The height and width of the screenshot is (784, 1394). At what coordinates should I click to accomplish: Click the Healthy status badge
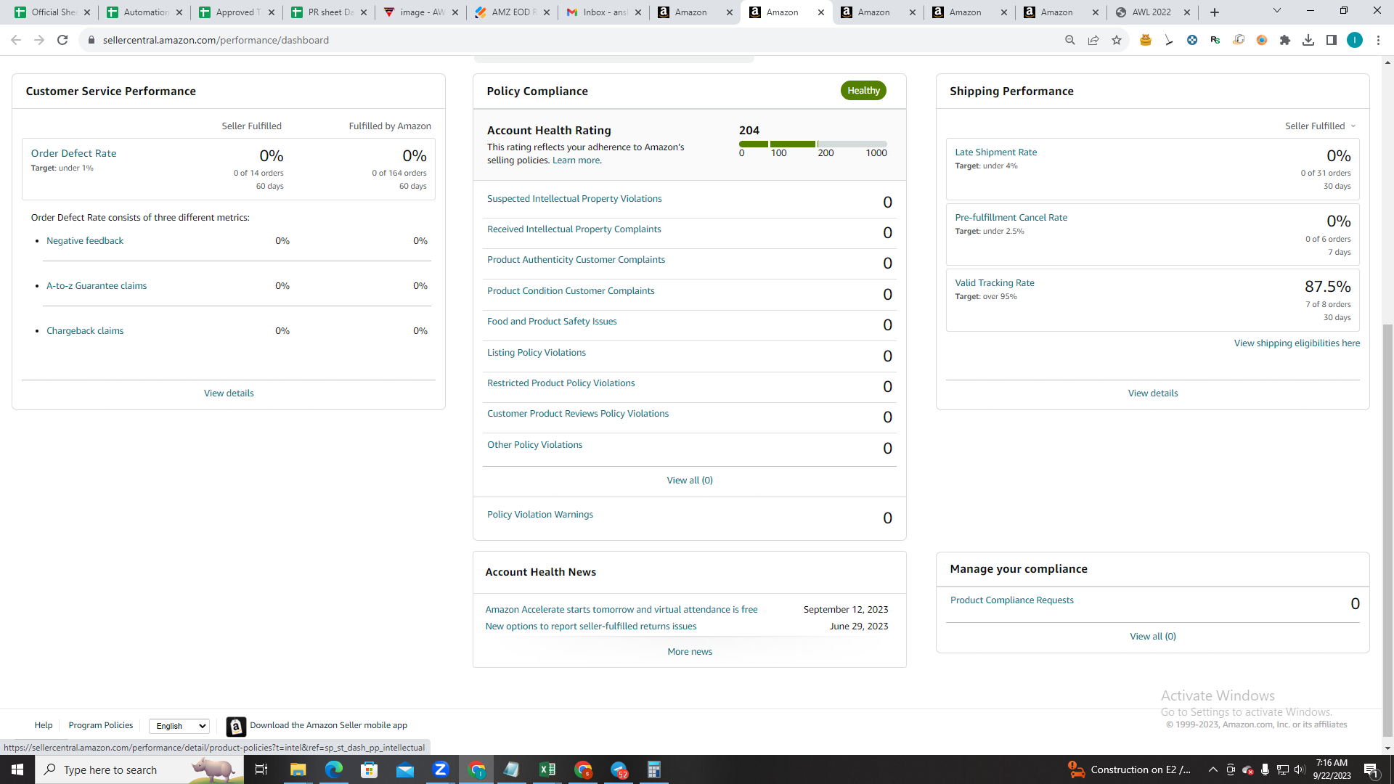(x=863, y=91)
